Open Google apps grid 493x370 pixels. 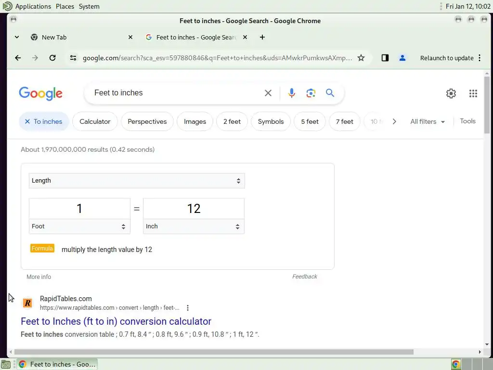[x=473, y=93]
